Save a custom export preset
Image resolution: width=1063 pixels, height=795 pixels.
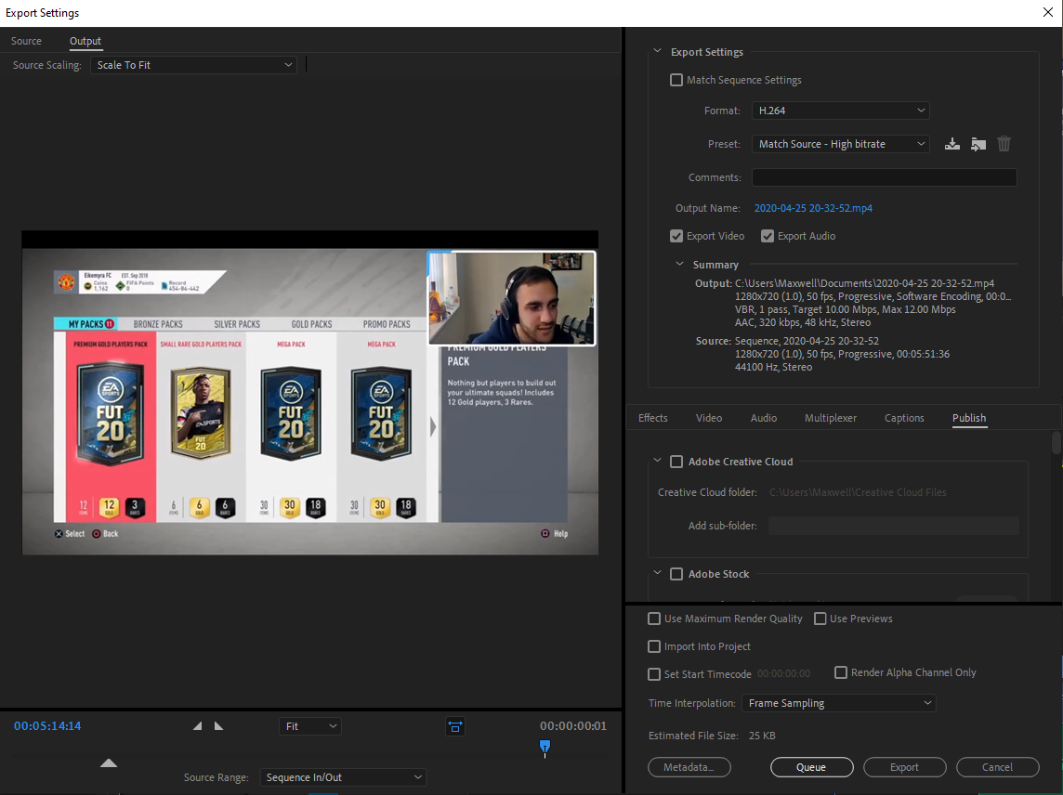[951, 144]
